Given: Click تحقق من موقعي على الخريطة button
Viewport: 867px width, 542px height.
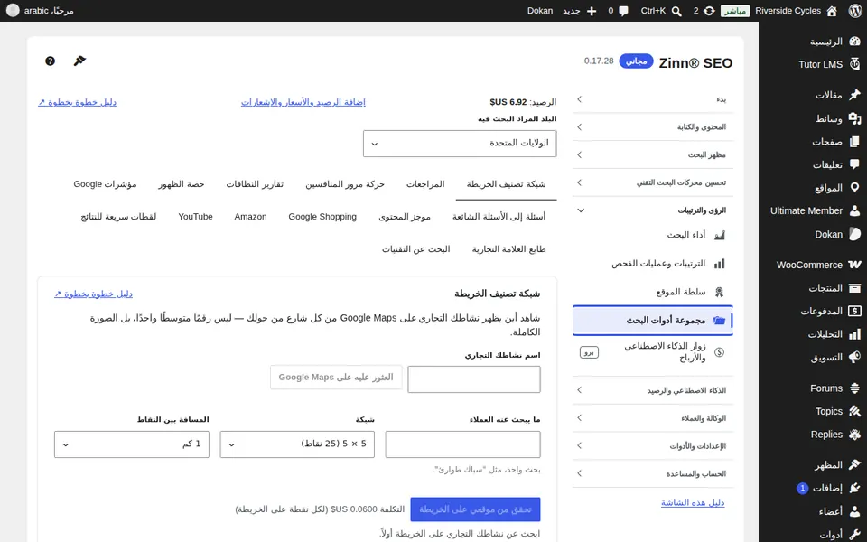Looking at the screenshot, I should point(475,509).
